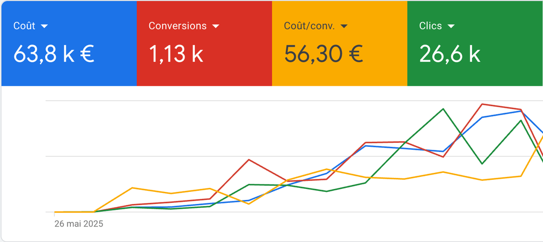Click the 1,13 k conversions value
Screen dimensions: 543x242
point(176,54)
